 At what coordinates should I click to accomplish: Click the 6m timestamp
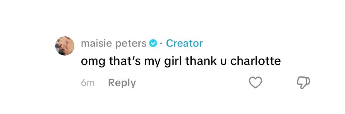click(87, 83)
